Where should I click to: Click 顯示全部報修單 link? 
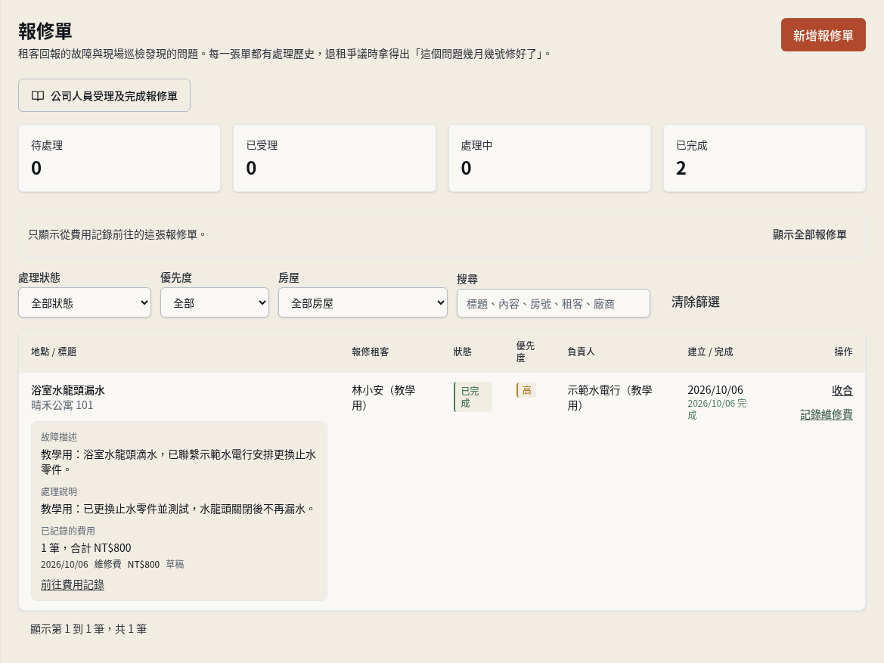810,234
